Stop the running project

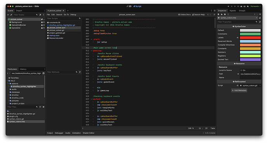click(x=235, y=6)
